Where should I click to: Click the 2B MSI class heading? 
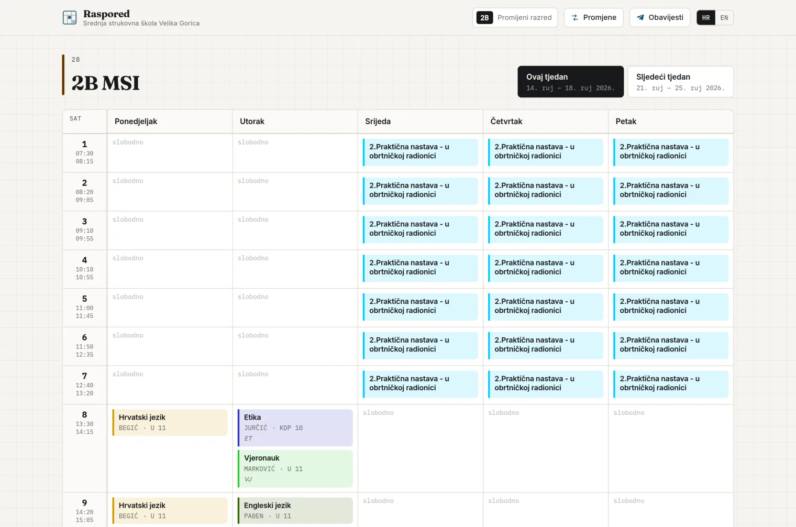pyautogui.click(x=106, y=83)
